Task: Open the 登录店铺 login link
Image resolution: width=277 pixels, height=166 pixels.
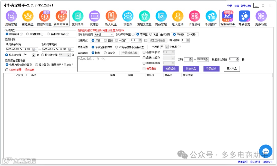Action: pyautogui.click(x=245, y=6)
